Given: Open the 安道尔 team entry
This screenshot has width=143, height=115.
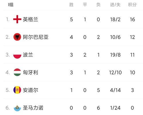Looking at the screenshot, I should coord(30,90).
